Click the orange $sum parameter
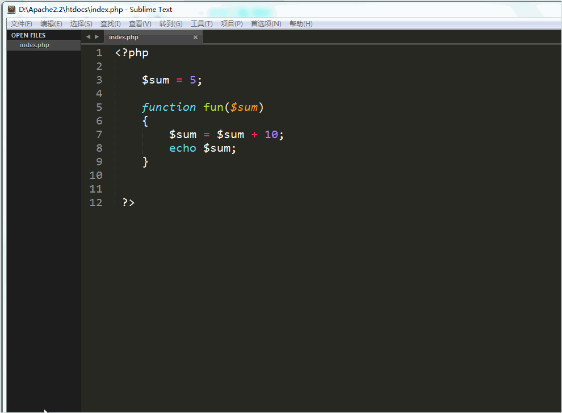This screenshot has height=413, width=562. click(244, 107)
